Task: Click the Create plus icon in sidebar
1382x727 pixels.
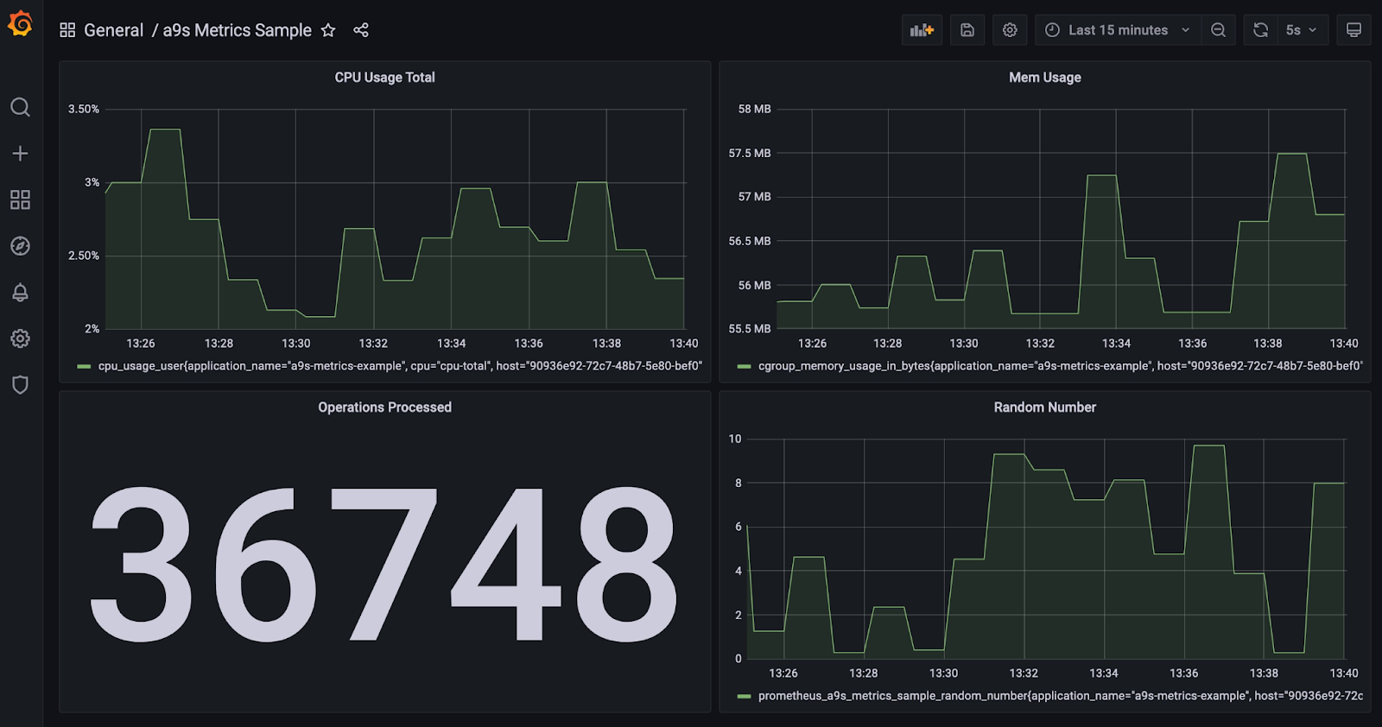Action: pyautogui.click(x=20, y=154)
